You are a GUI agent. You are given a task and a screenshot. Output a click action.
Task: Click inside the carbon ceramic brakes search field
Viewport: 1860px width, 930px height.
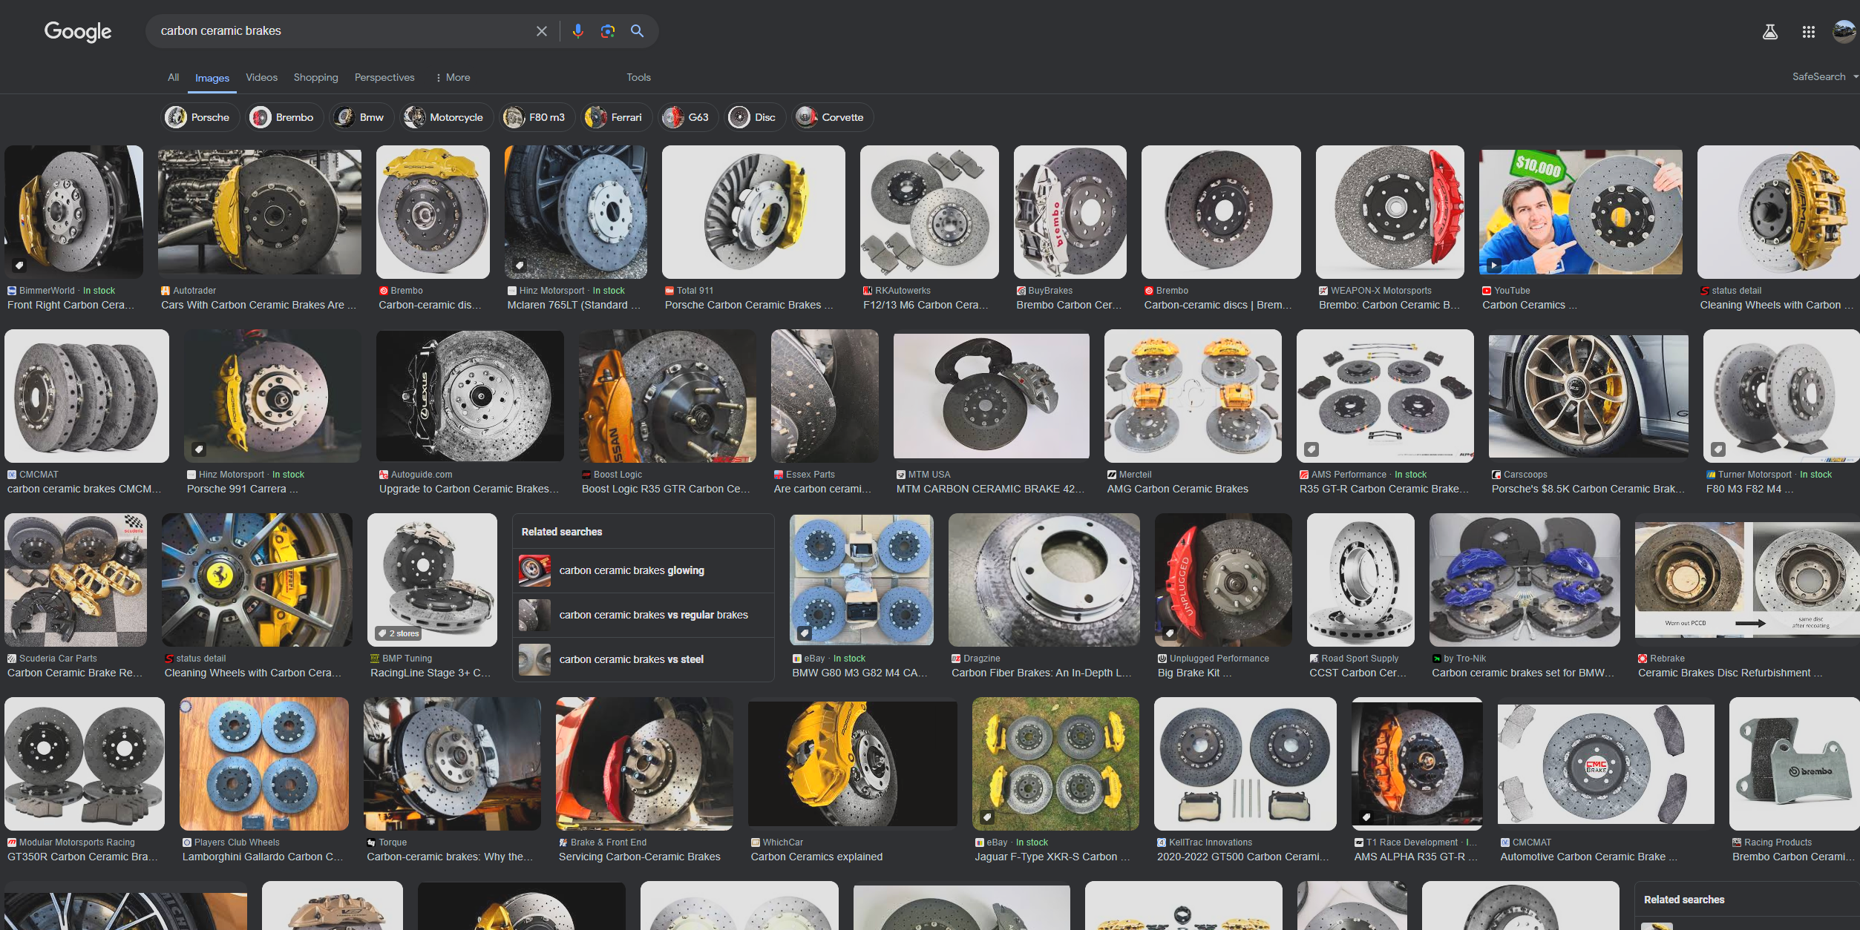coord(334,31)
